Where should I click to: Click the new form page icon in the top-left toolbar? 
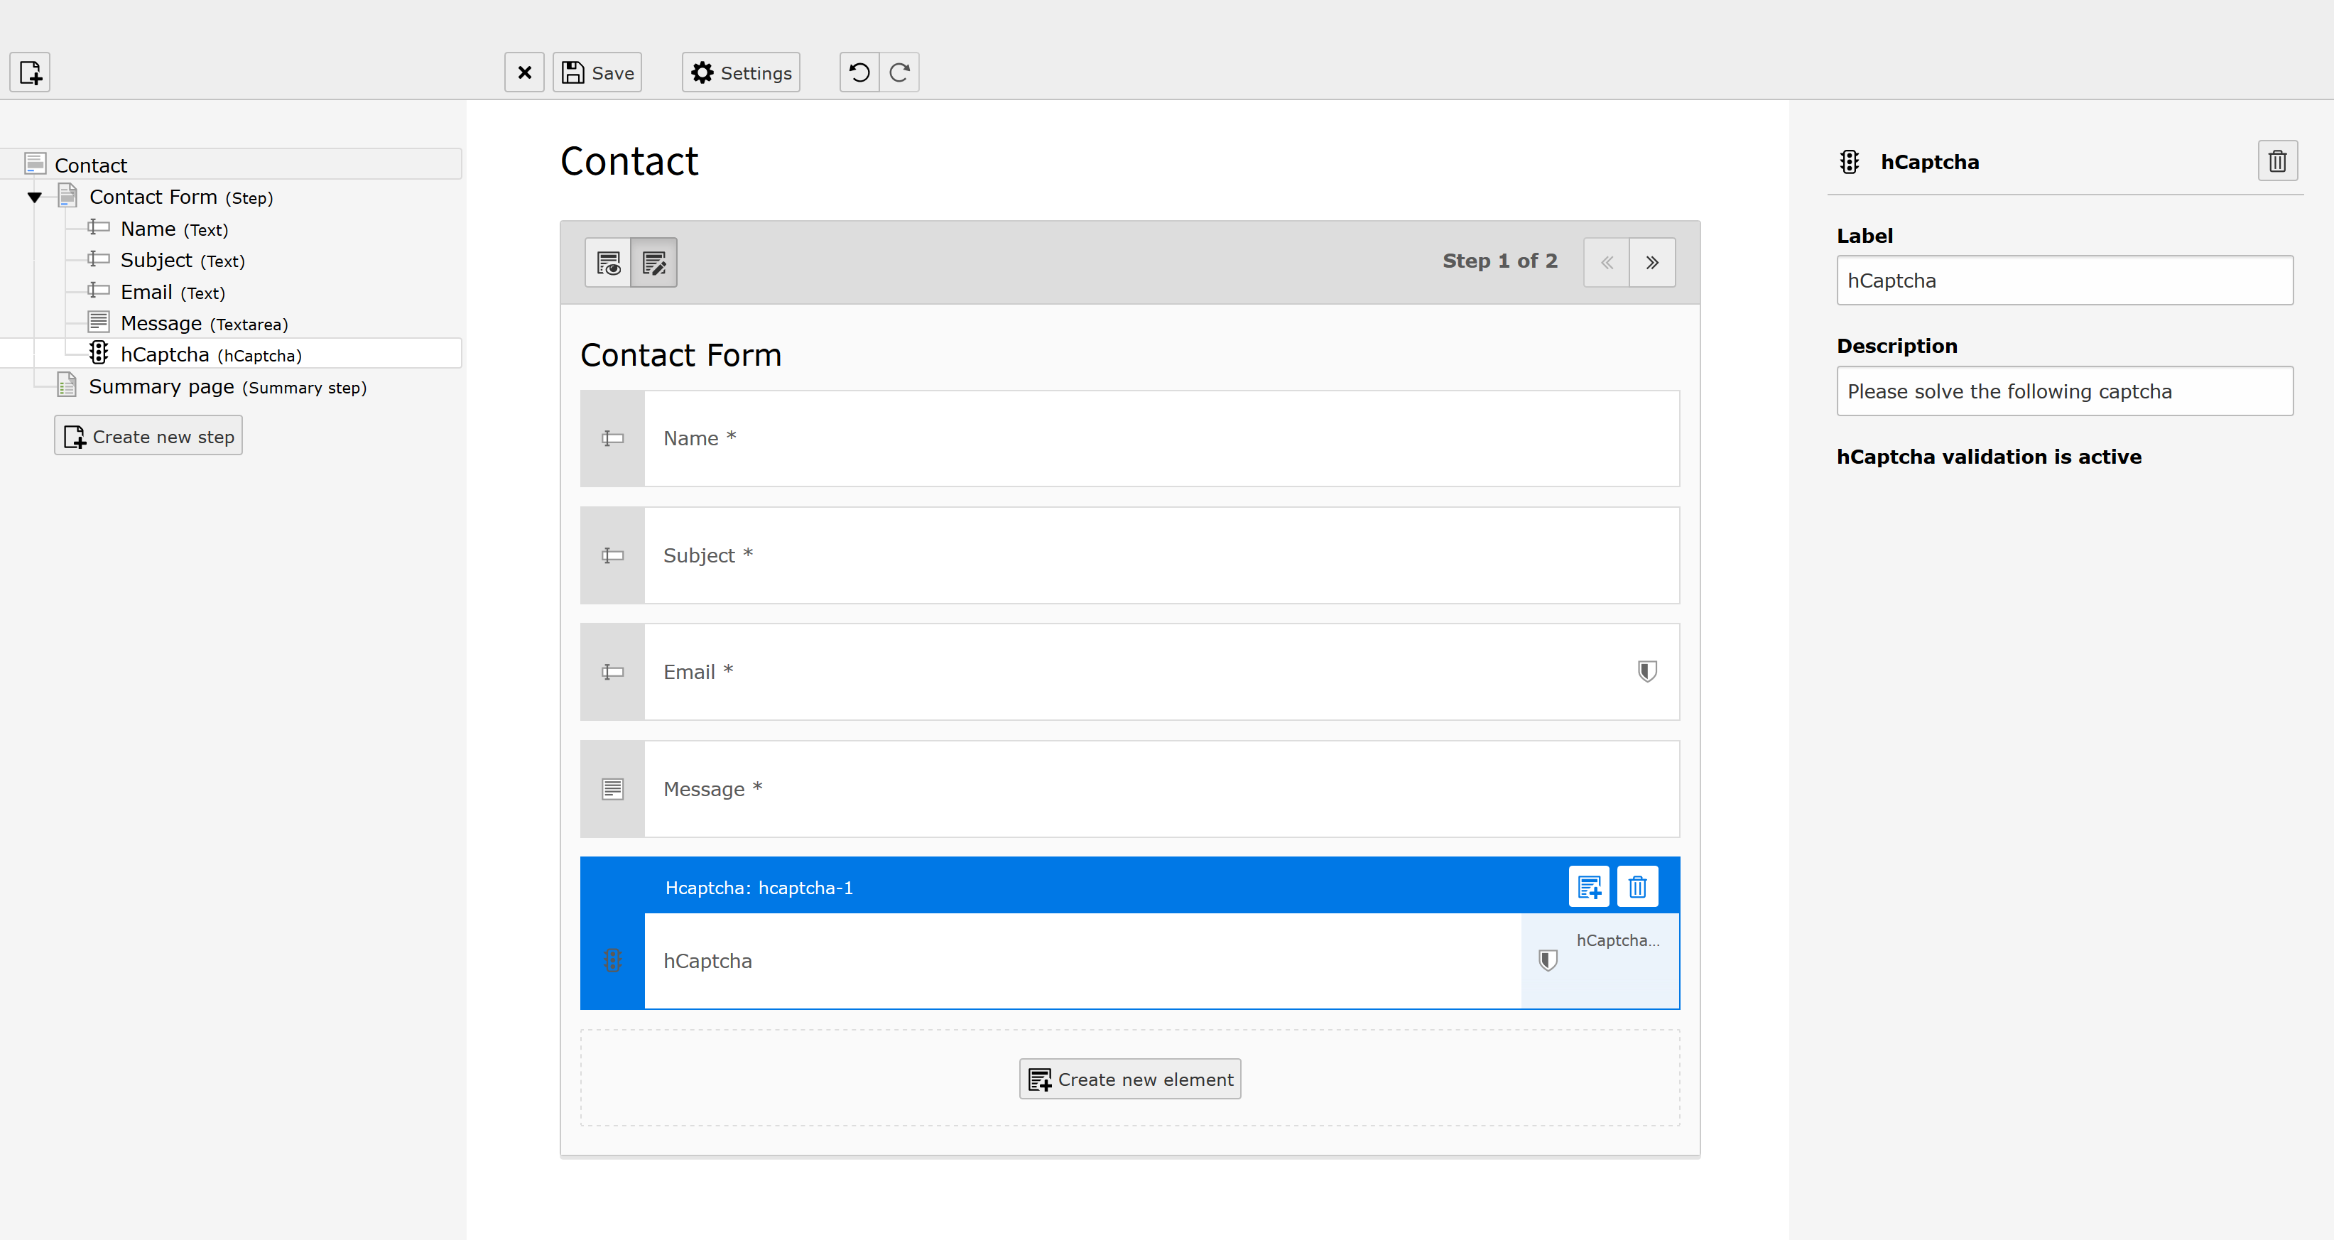(30, 72)
